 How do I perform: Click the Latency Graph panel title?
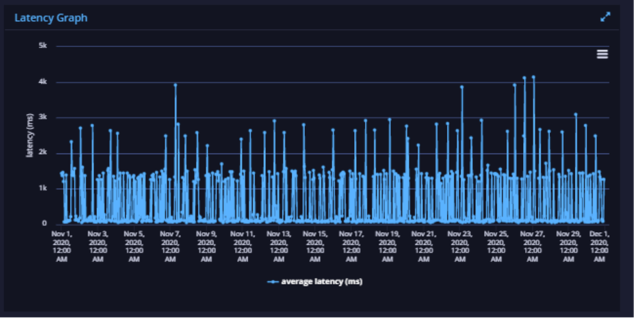(x=51, y=18)
